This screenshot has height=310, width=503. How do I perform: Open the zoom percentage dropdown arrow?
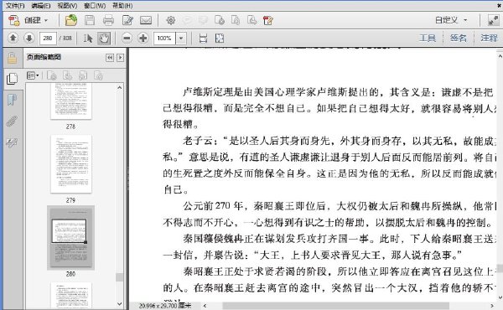click(x=181, y=39)
